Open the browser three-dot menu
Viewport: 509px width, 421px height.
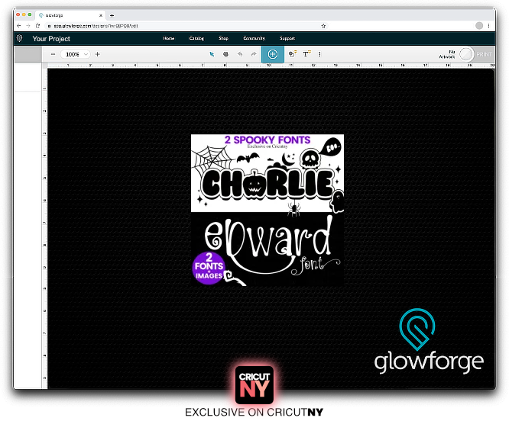[x=489, y=26]
